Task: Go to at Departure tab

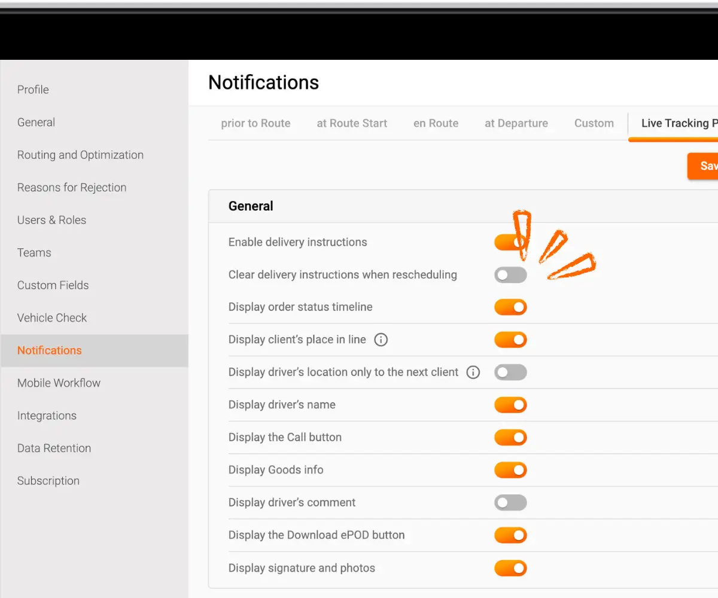Action: [516, 123]
